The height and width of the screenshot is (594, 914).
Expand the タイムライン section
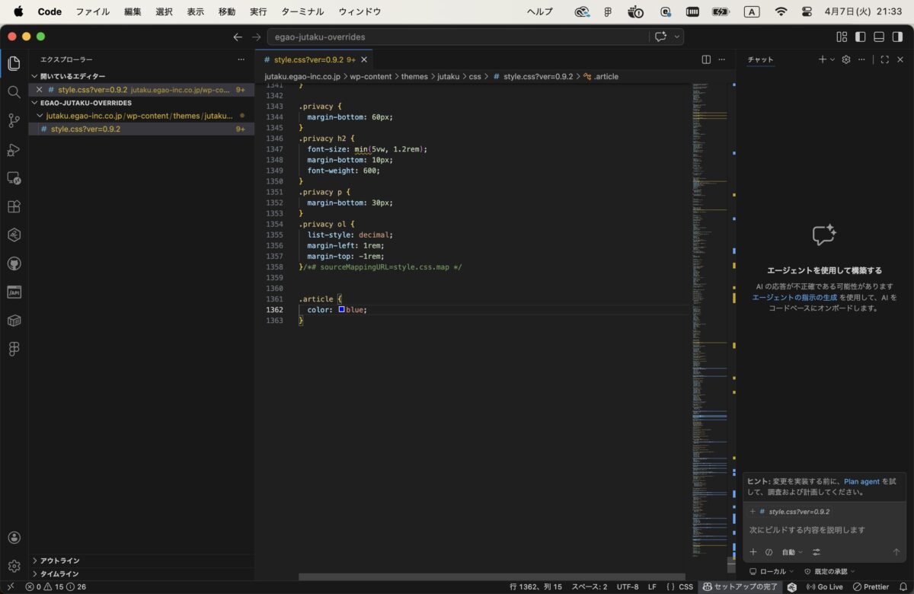59,573
